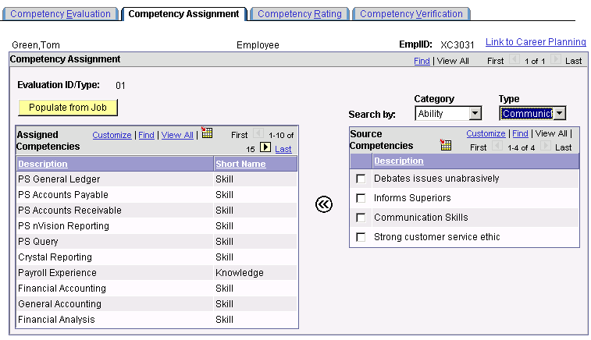591x340 pixels.
Task: Expand the Type dropdown list
Action: [532, 113]
